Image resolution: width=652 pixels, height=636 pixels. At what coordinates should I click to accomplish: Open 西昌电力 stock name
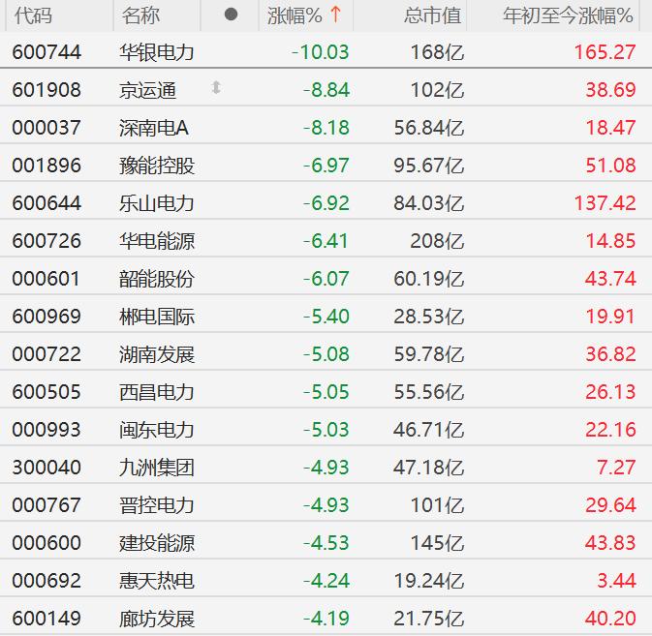point(156,392)
